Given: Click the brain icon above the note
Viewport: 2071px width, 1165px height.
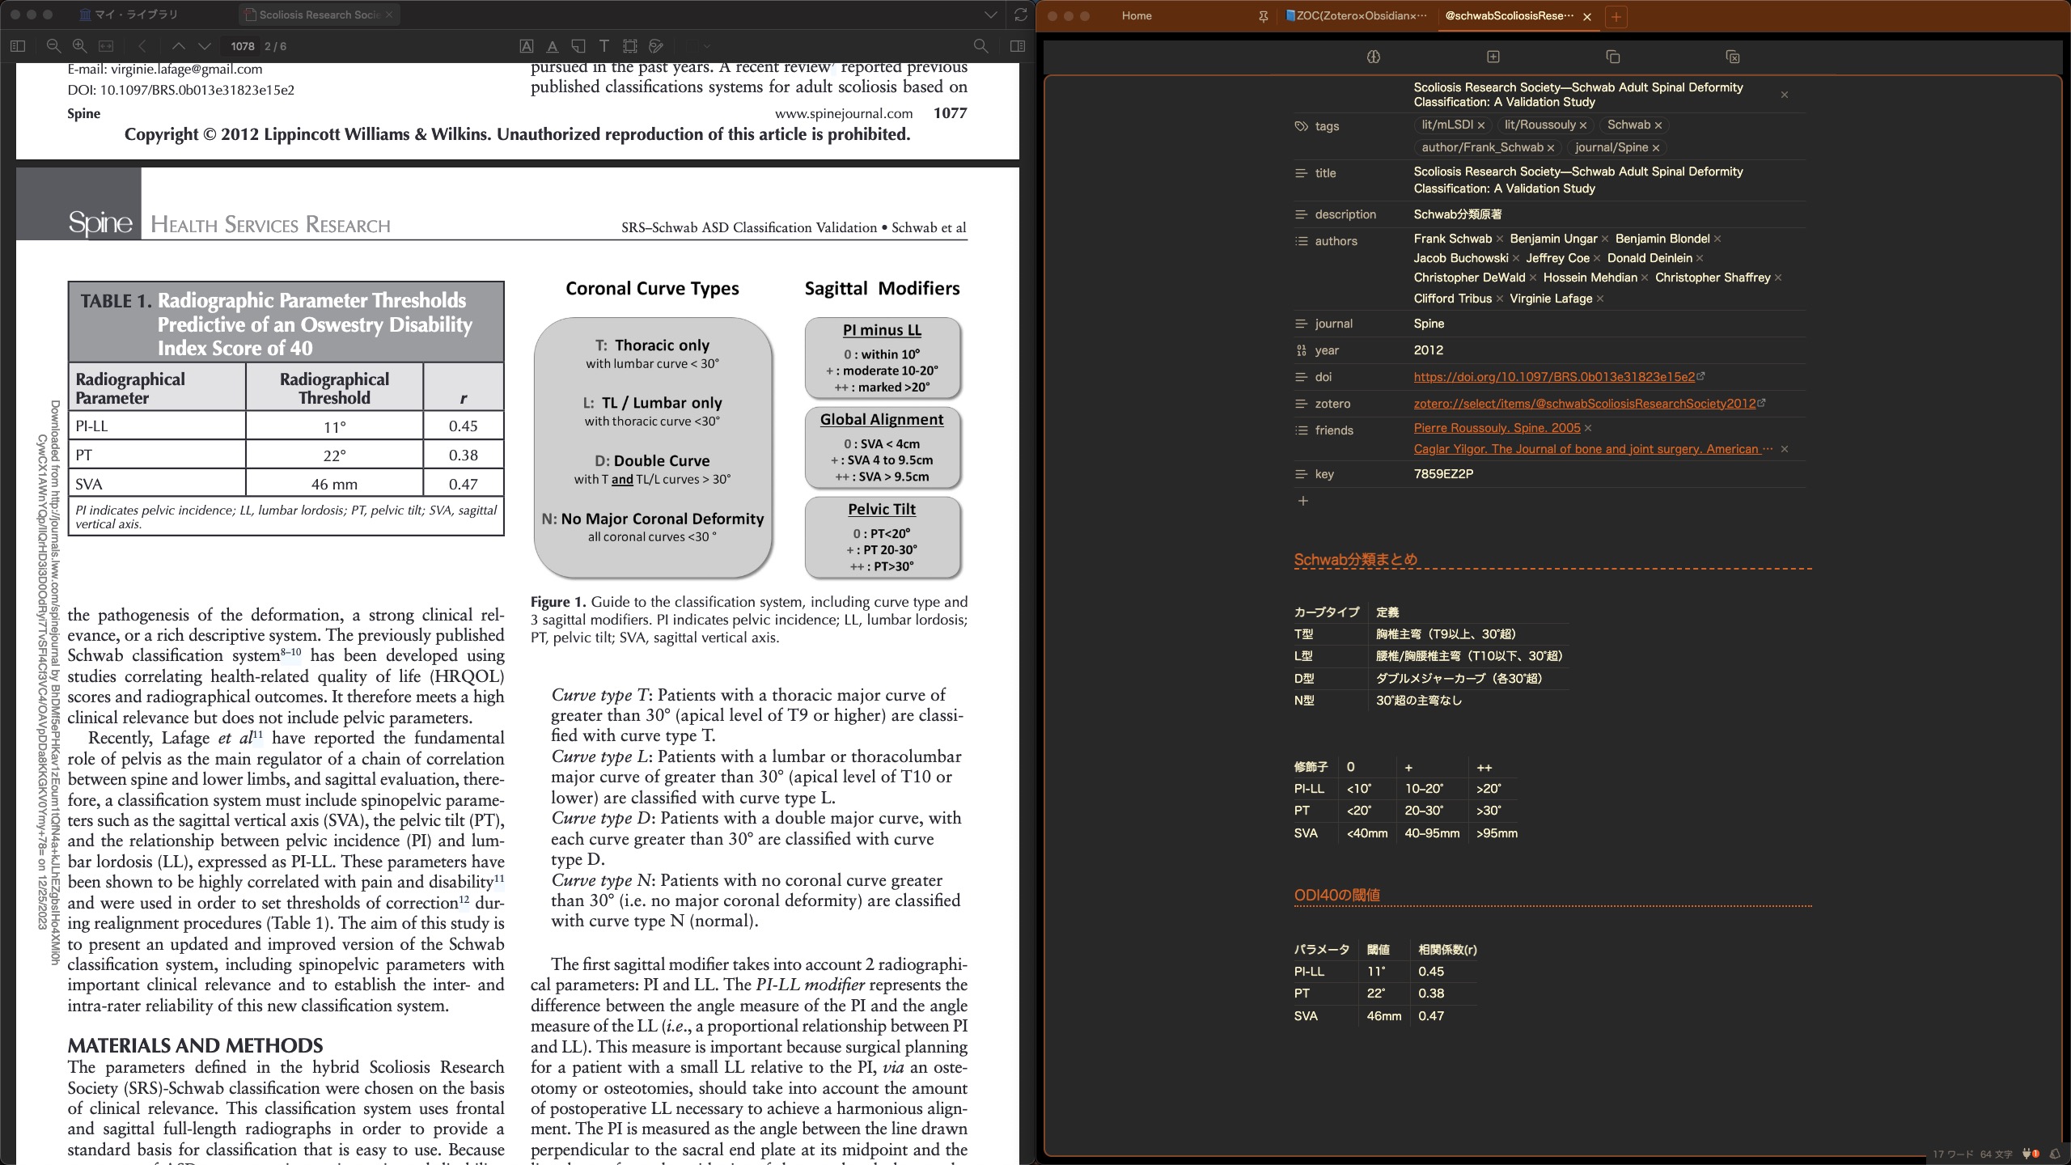Looking at the screenshot, I should pyautogui.click(x=1373, y=57).
